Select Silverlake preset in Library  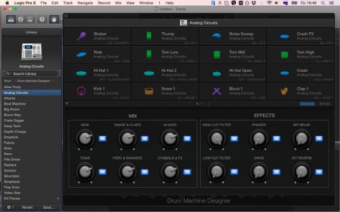(x=31, y=176)
